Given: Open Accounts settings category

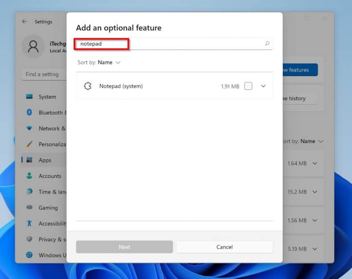Looking at the screenshot, I should [44, 176].
